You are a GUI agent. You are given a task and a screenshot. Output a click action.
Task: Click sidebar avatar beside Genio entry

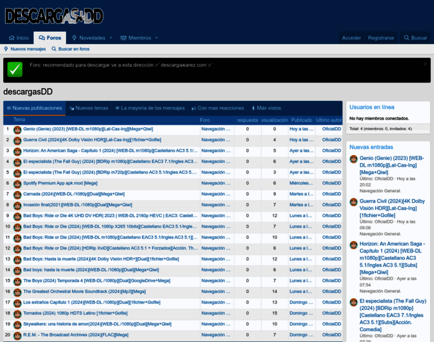pos(353,159)
